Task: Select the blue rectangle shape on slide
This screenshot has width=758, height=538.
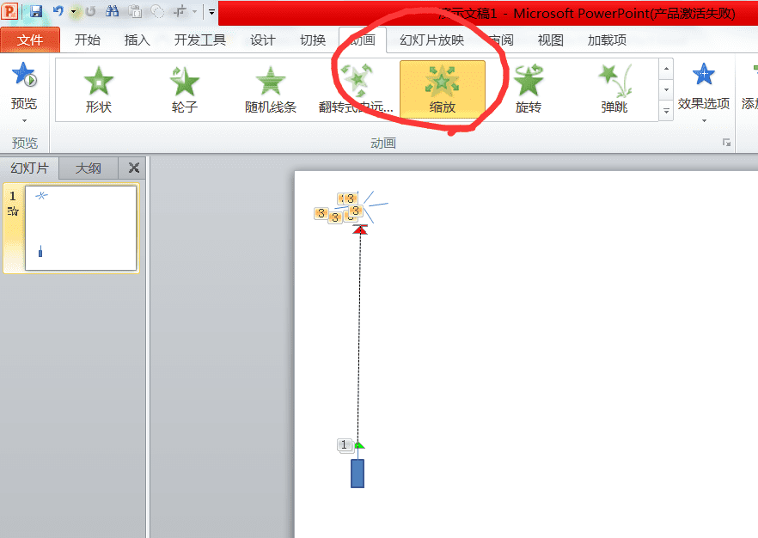Action: click(358, 474)
